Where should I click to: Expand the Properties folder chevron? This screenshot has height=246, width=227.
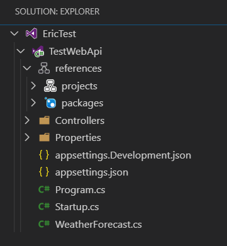(x=27, y=138)
